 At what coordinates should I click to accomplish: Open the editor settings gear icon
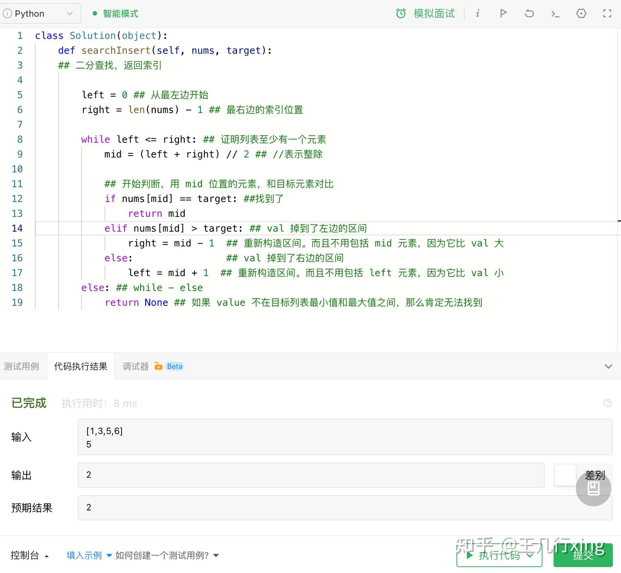(x=581, y=13)
